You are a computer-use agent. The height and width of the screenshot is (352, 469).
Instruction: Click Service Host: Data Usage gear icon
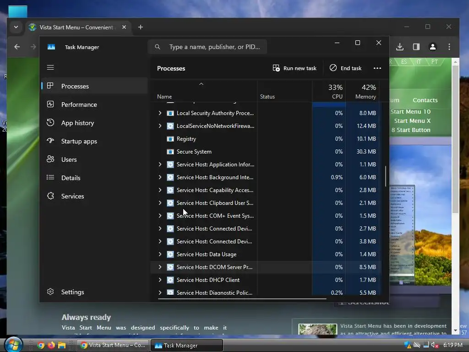click(170, 254)
